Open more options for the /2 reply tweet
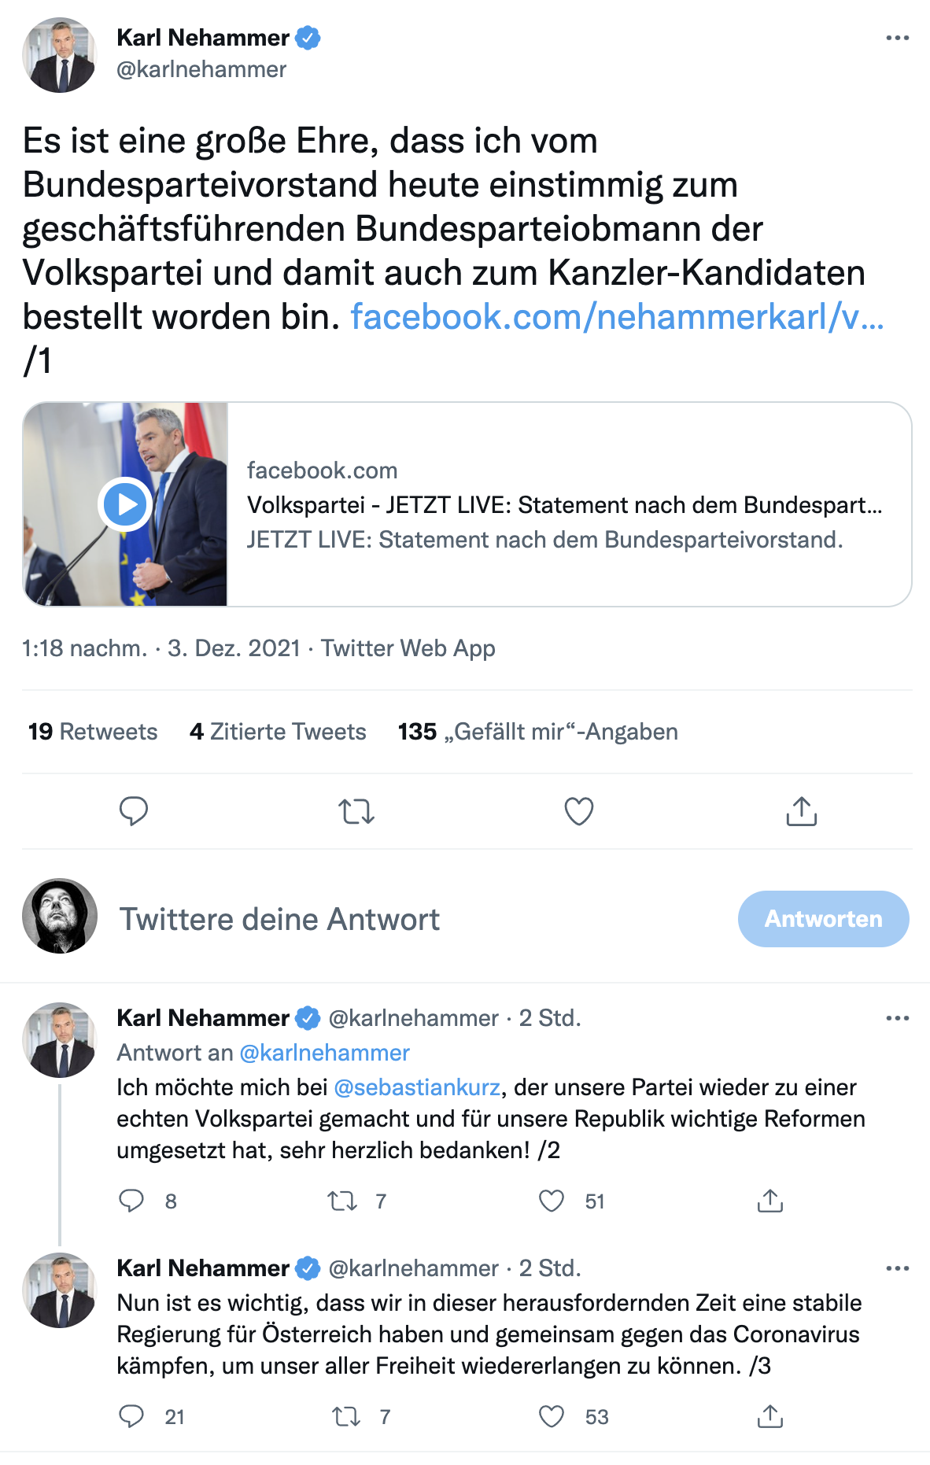Screen dimensions: 930x1465 point(897,1018)
